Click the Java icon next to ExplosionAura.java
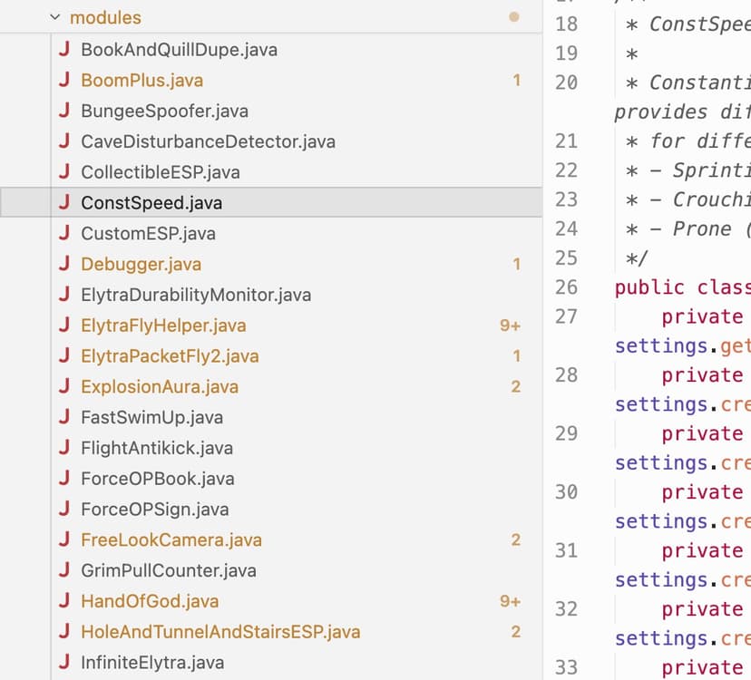Screen dimensions: 751x680 [x=63, y=387]
